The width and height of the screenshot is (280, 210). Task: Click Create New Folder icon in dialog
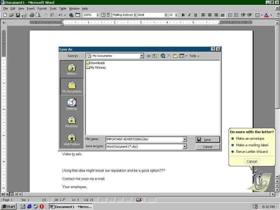[x=176, y=56]
